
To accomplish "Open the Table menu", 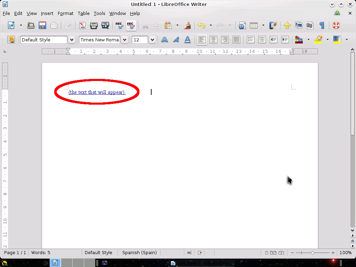I will pyautogui.click(x=83, y=13).
